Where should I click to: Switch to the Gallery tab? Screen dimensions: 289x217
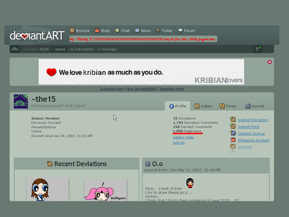click(x=204, y=106)
